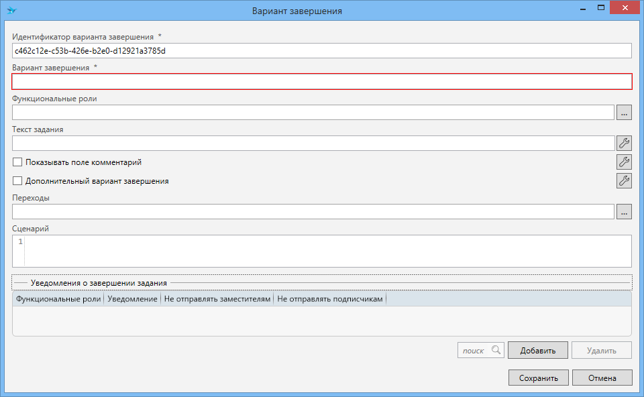Screen dimensions: 644x397
Task: Click Не отправлять заместителям column header
Action: 217,299
